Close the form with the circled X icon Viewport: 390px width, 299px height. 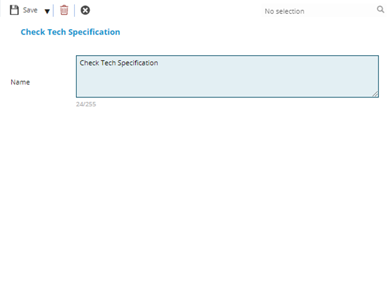[x=85, y=10]
